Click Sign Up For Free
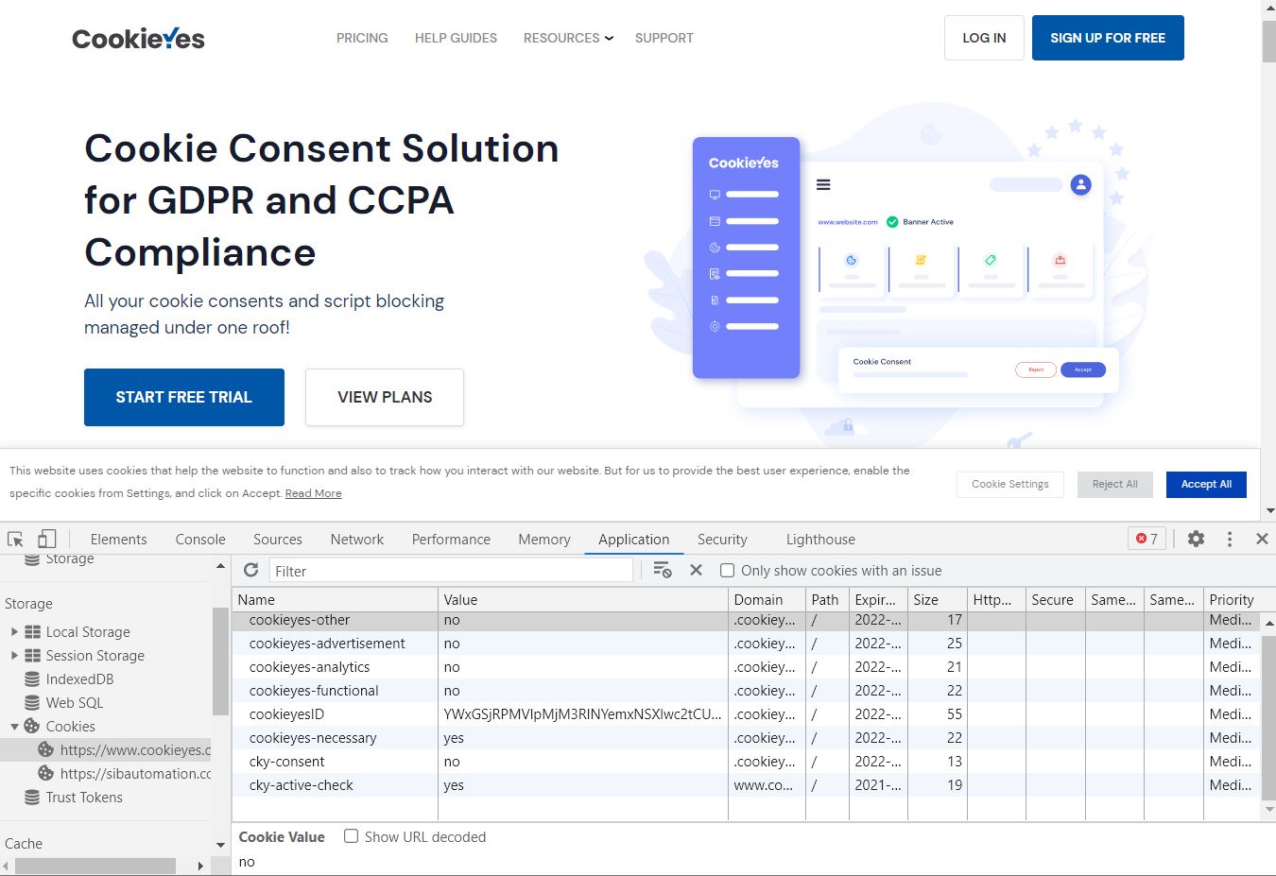 coord(1108,38)
